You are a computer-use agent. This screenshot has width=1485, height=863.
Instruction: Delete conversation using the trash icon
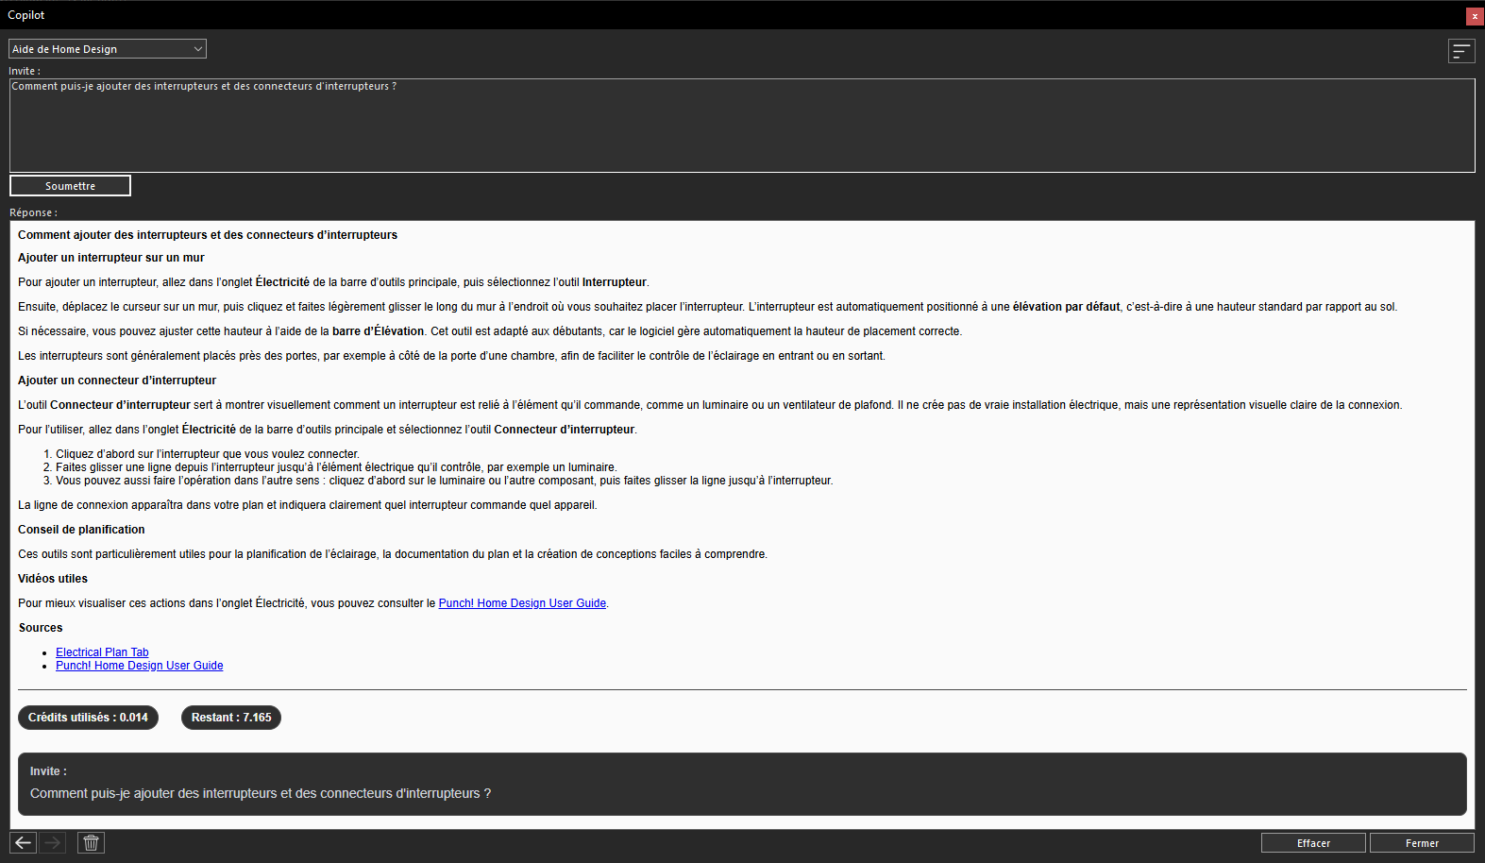[x=91, y=842]
